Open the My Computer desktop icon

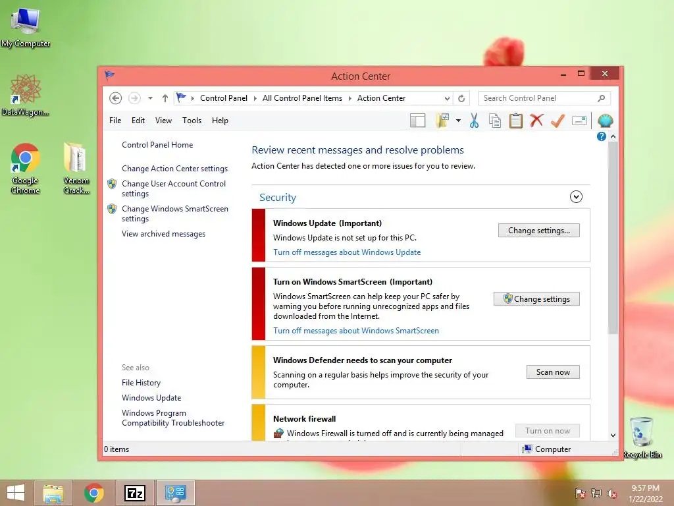26,26
